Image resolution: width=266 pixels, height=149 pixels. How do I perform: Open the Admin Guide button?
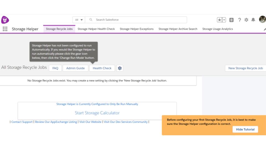pos(75,68)
